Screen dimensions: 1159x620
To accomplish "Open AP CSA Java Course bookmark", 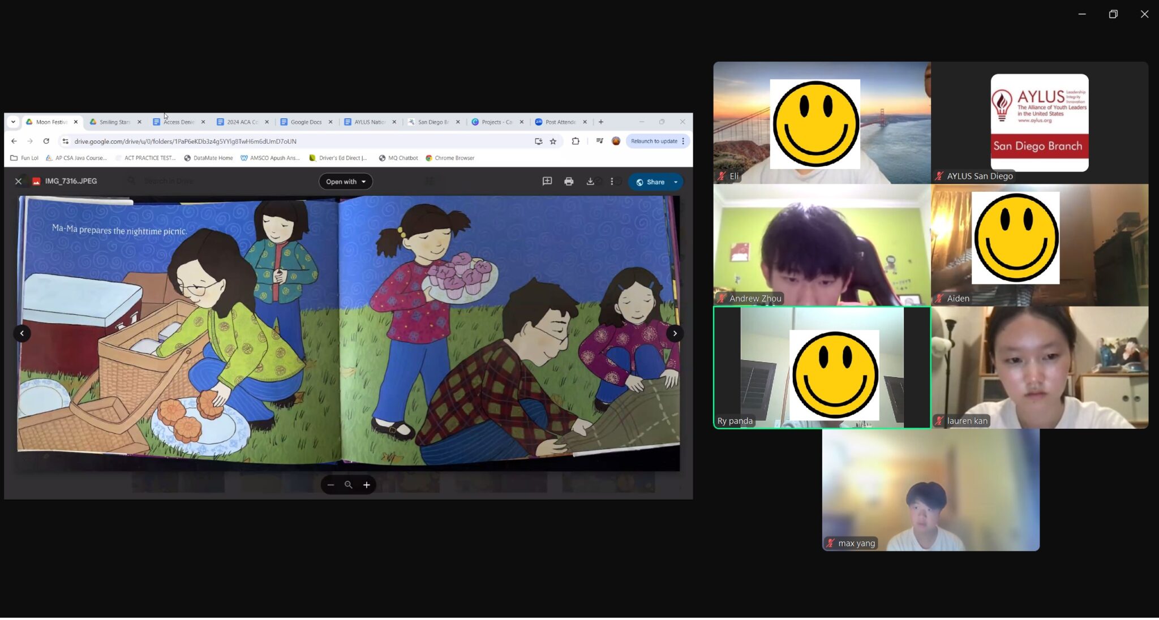I will (76, 158).
